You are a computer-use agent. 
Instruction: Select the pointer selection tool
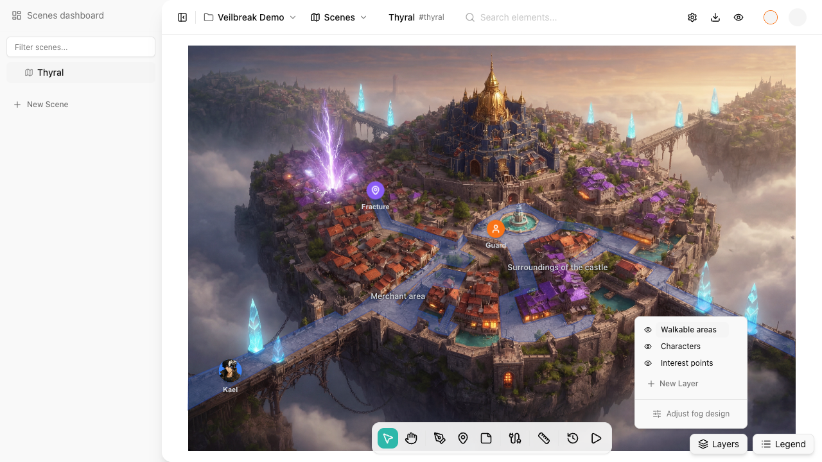tap(388, 438)
